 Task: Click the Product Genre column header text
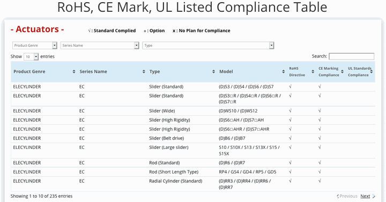[29, 72]
